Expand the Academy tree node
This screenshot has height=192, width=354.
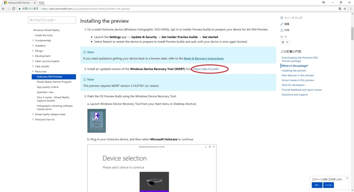tap(33, 46)
